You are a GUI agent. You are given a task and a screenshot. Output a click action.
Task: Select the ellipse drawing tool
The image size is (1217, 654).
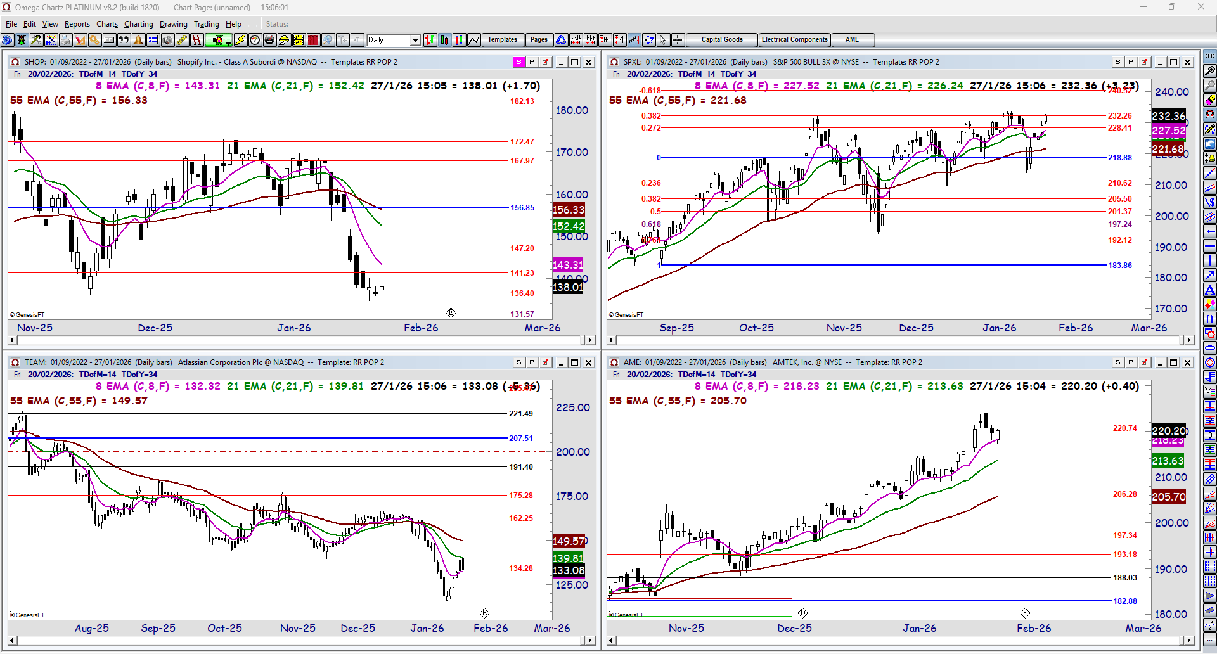tap(1210, 348)
